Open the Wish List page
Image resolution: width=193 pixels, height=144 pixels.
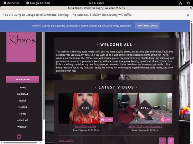coord(23,127)
